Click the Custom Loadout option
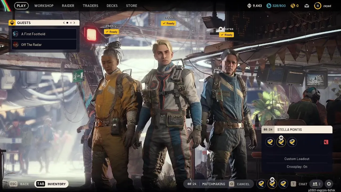The image size is (341, 192). click(x=297, y=159)
